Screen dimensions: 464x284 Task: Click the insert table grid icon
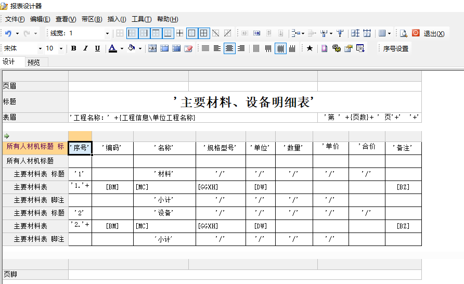176,48
